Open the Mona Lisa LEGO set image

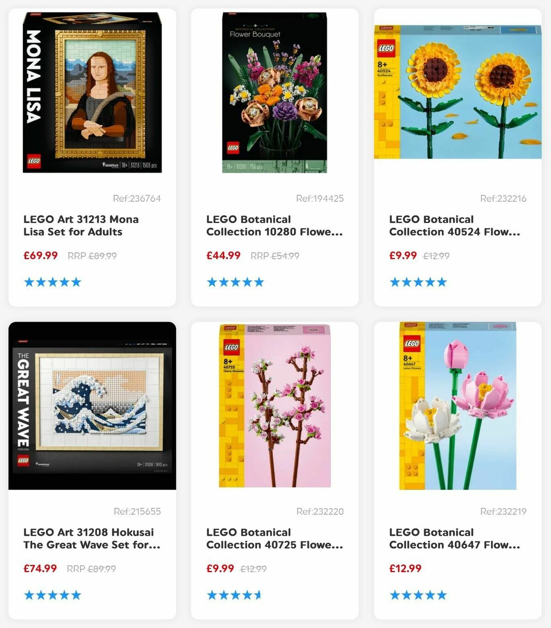point(92,92)
